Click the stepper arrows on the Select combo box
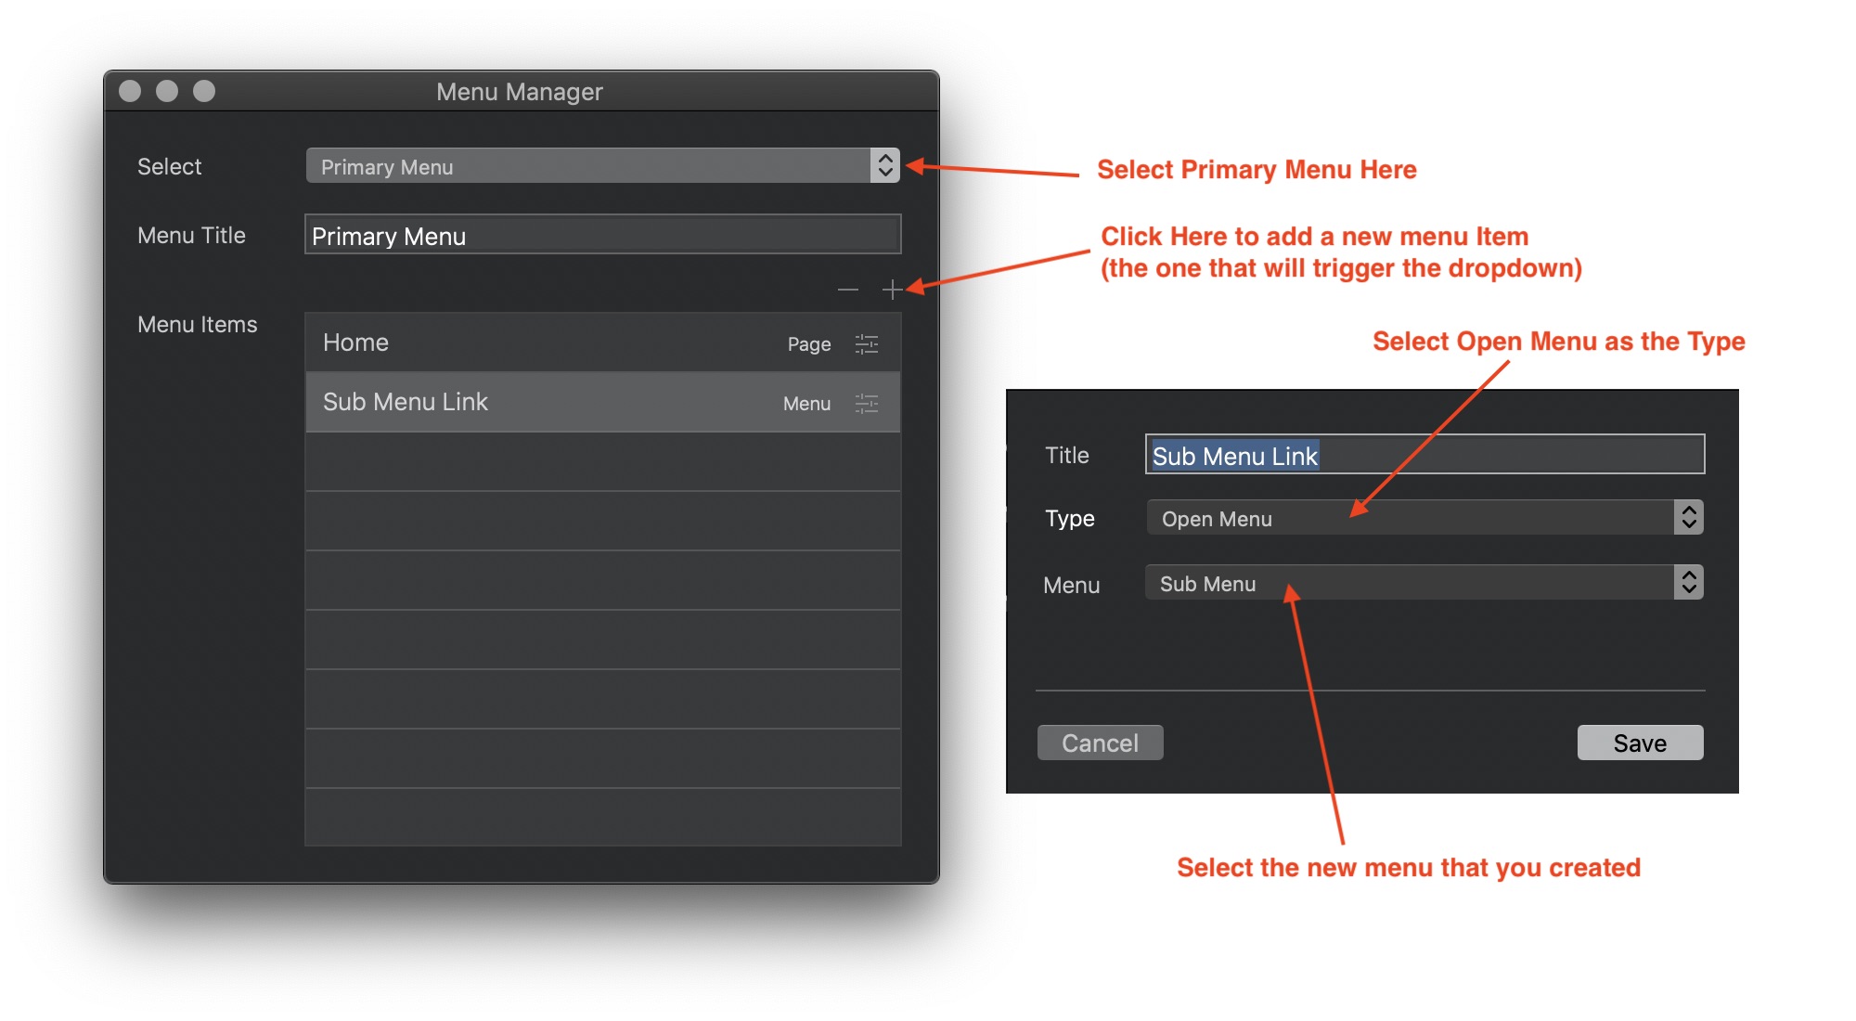 click(x=886, y=165)
